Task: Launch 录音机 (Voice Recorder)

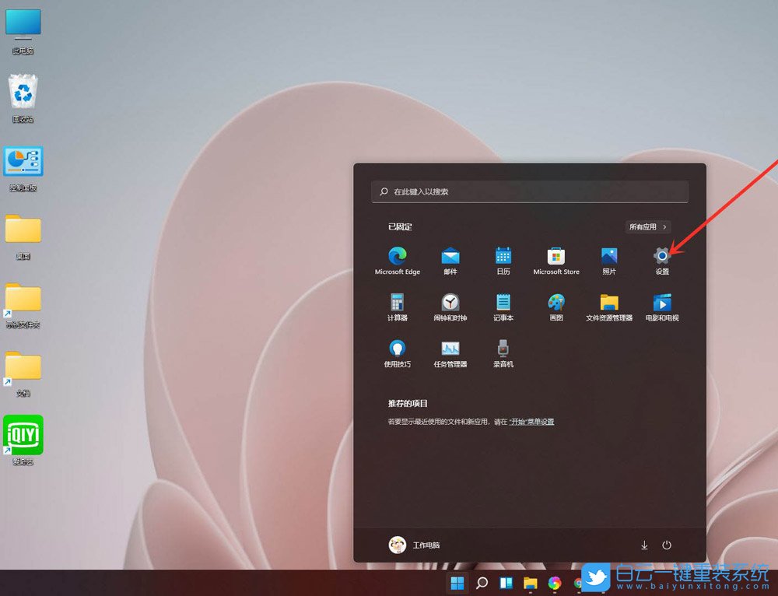Action: tap(503, 350)
